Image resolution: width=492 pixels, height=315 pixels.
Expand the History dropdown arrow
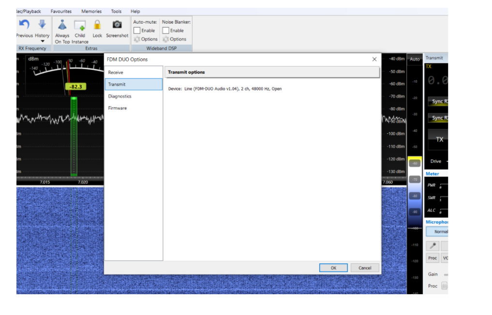(42, 42)
